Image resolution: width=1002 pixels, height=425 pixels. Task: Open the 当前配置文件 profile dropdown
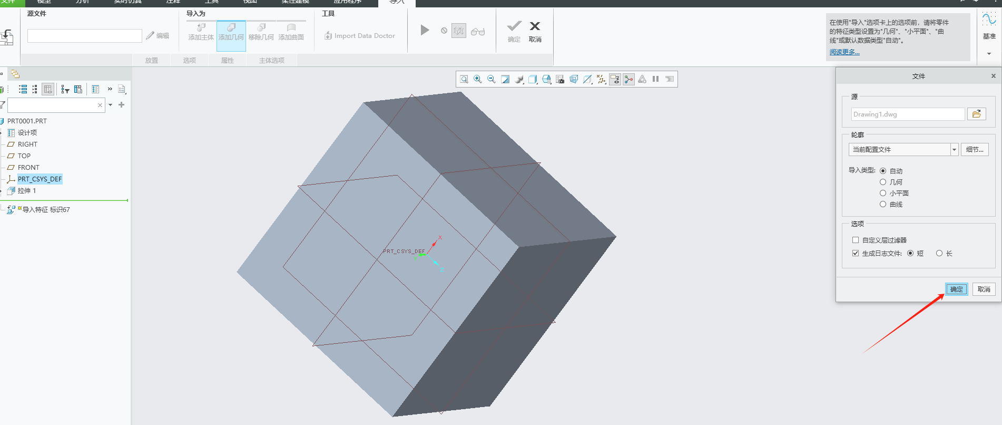tap(954, 150)
